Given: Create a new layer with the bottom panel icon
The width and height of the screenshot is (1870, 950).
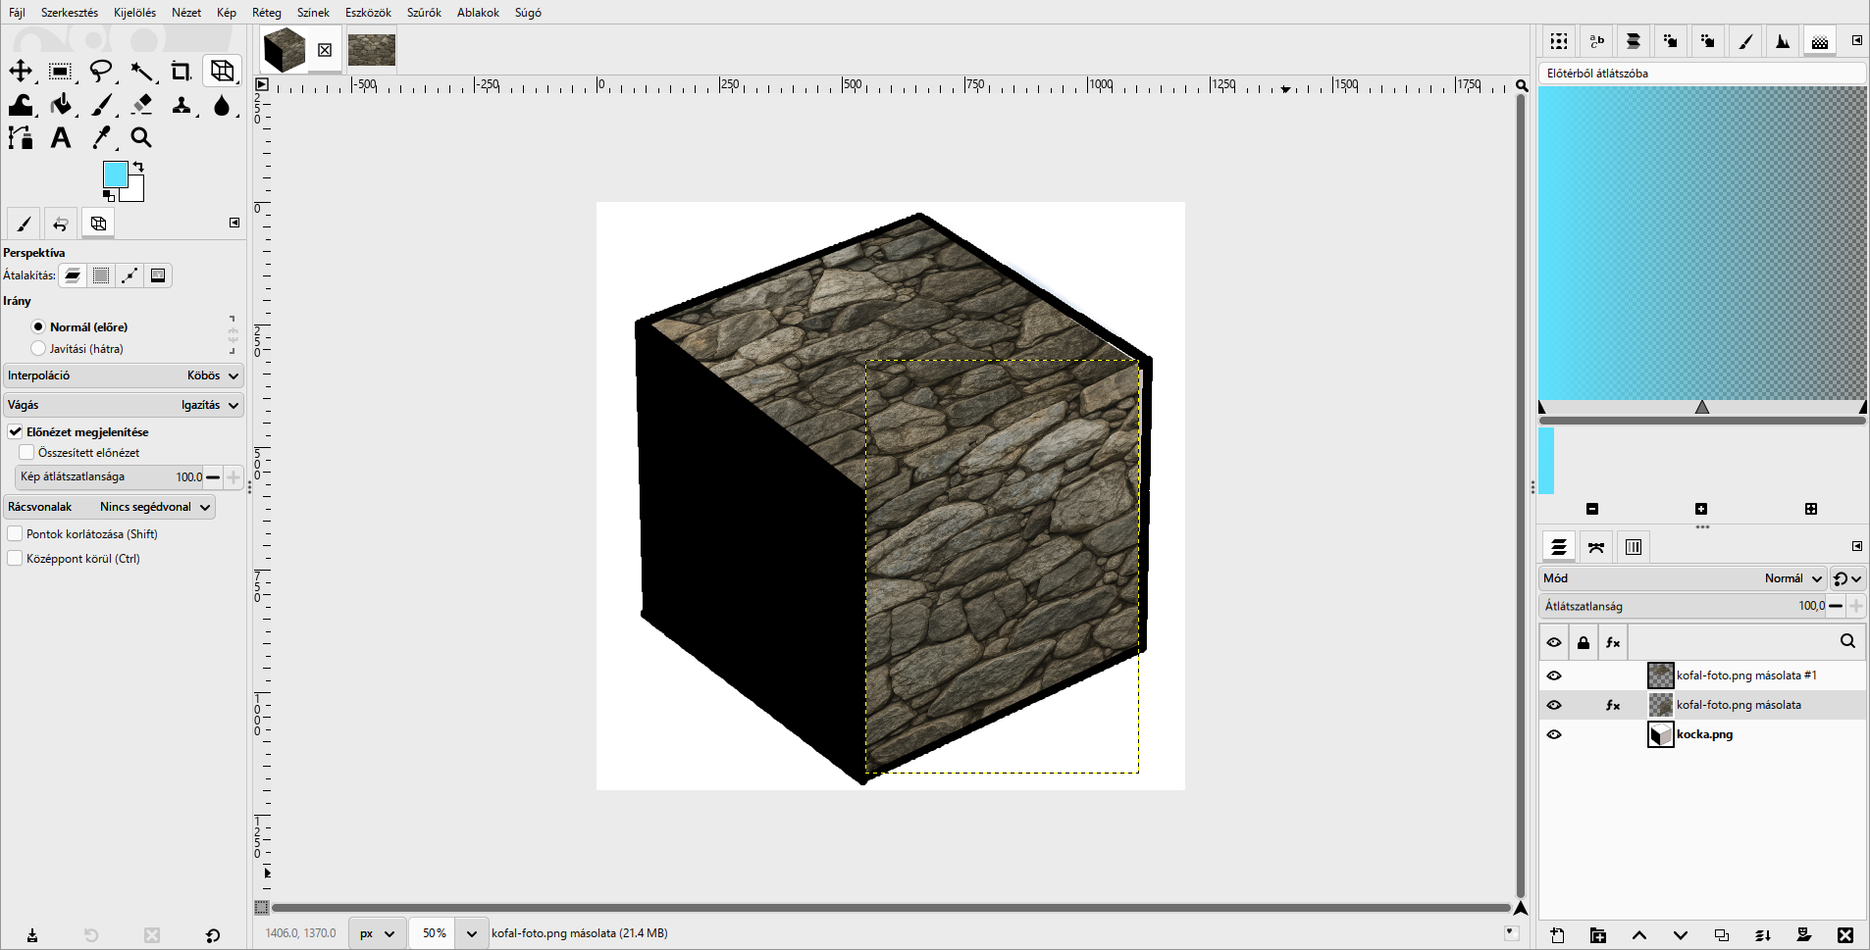Looking at the screenshot, I should click(1557, 935).
